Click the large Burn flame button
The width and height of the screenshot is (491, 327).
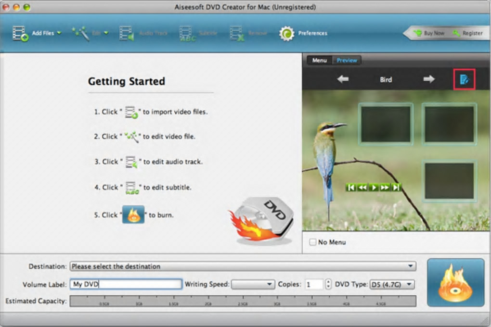click(x=455, y=283)
